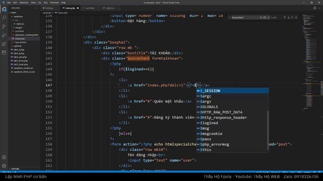Click the split editor icon
This screenshot has width=323, height=181.
(314, 8)
